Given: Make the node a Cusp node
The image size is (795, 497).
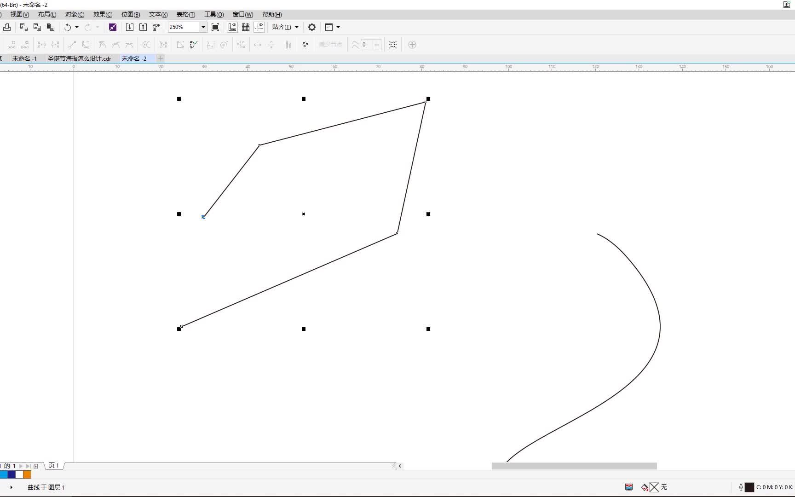Looking at the screenshot, I should (103, 45).
